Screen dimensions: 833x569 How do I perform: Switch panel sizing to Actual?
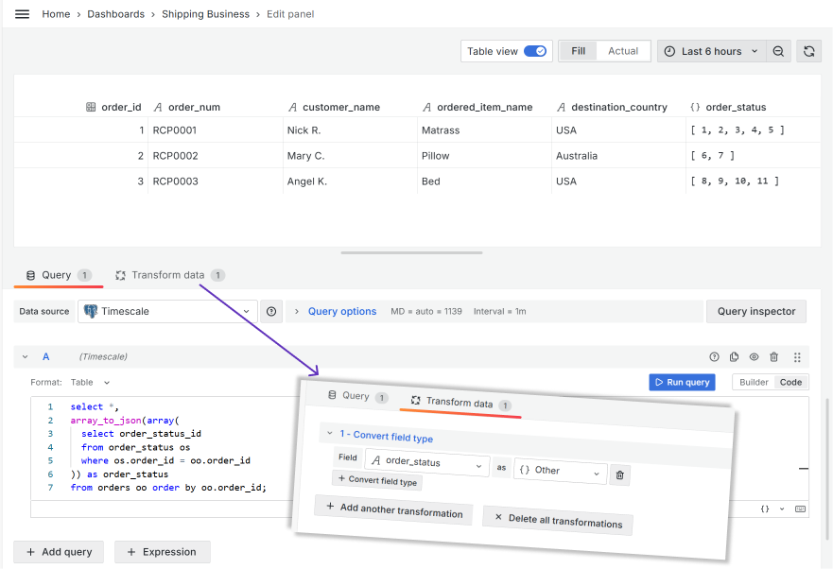[x=620, y=50]
